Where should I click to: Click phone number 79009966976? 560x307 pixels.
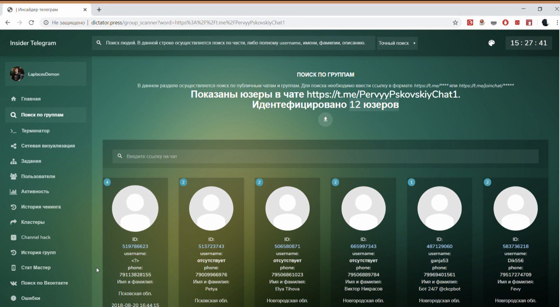pos(211,275)
